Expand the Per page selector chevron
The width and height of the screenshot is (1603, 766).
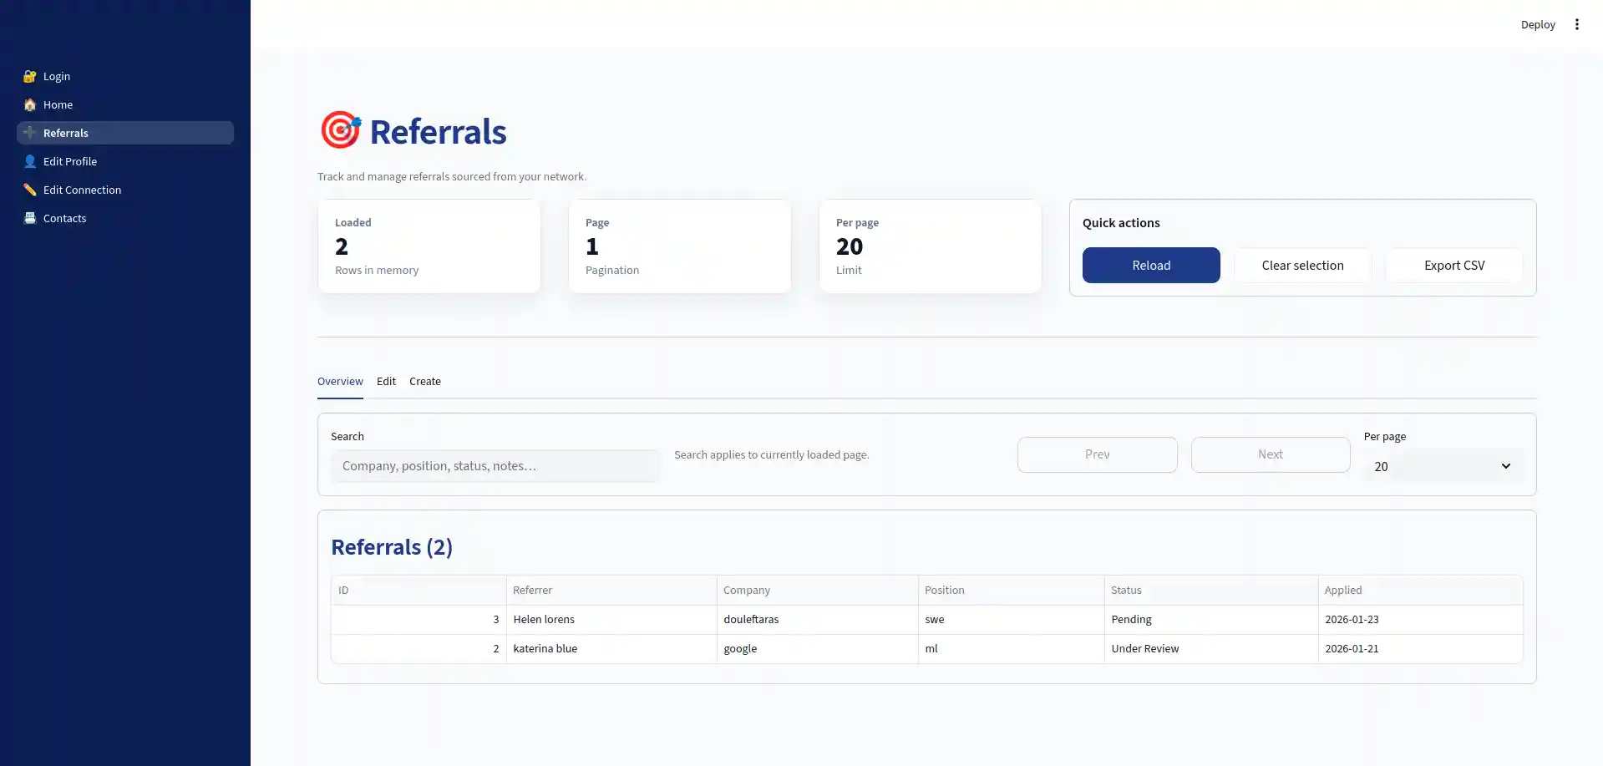(1505, 466)
